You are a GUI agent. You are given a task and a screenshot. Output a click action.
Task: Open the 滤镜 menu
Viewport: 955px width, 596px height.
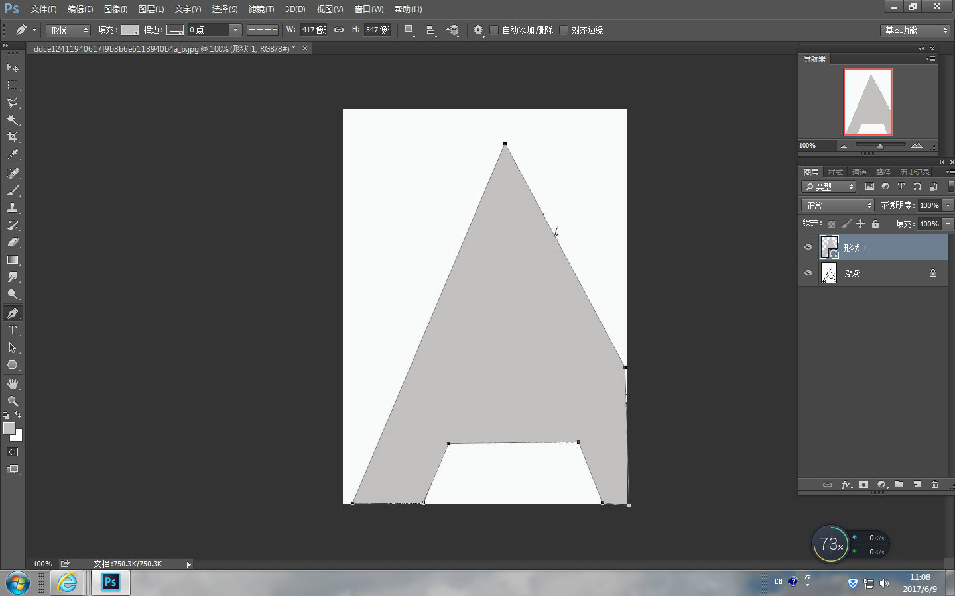tap(260, 9)
